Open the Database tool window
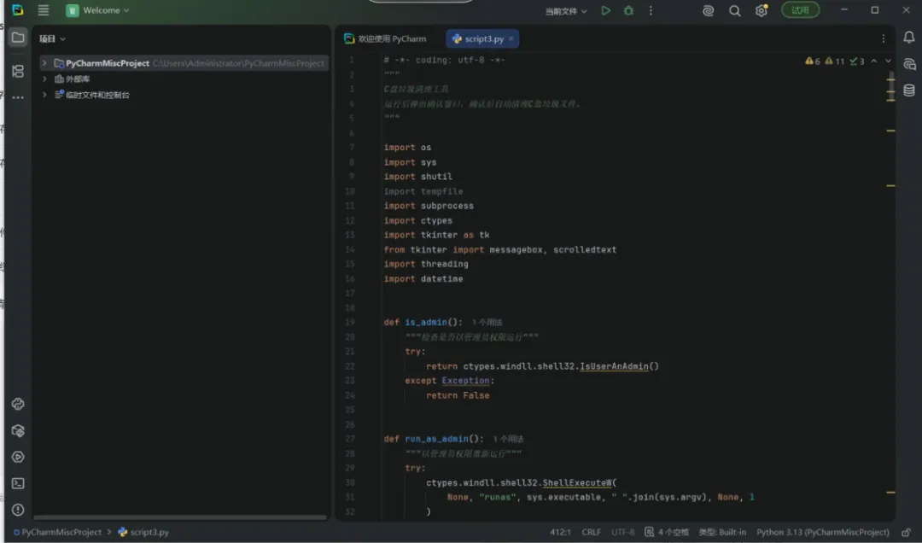The width and height of the screenshot is (922, 543). click(x=909, y=90)
